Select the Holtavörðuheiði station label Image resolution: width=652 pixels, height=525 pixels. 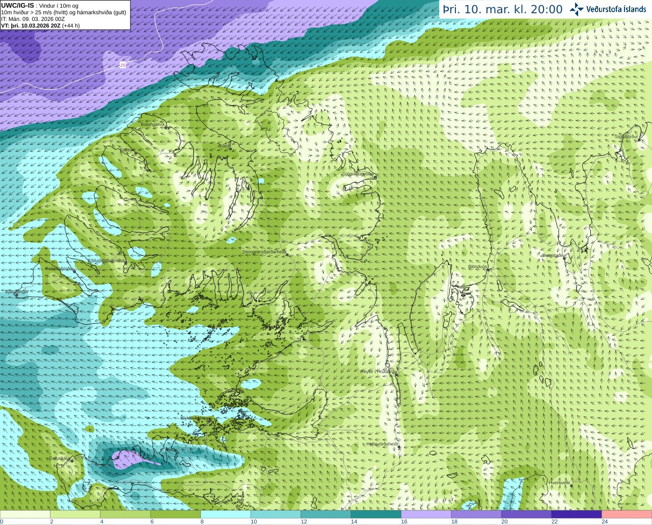pyautogui.click(x=382, y=444)
